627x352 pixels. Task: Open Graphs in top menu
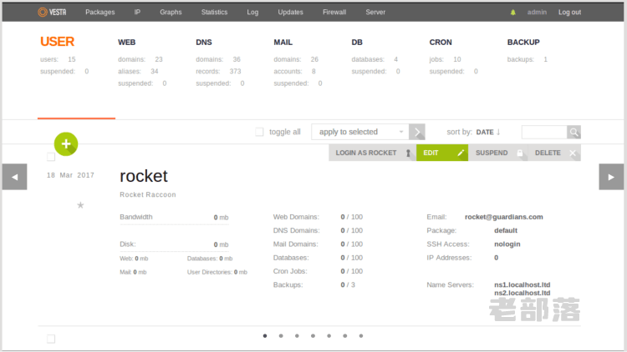[171, 12]
